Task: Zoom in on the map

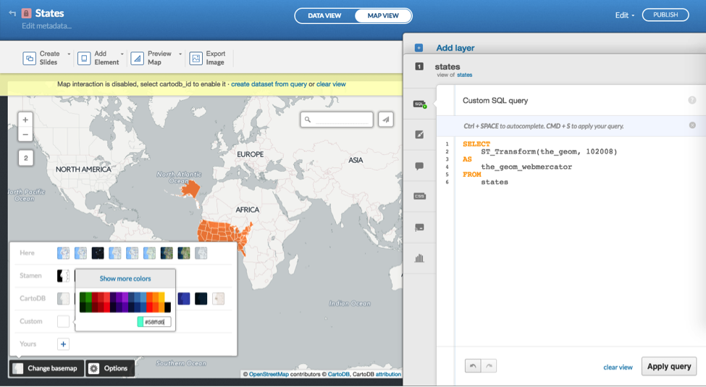Action: click(25, 120)
